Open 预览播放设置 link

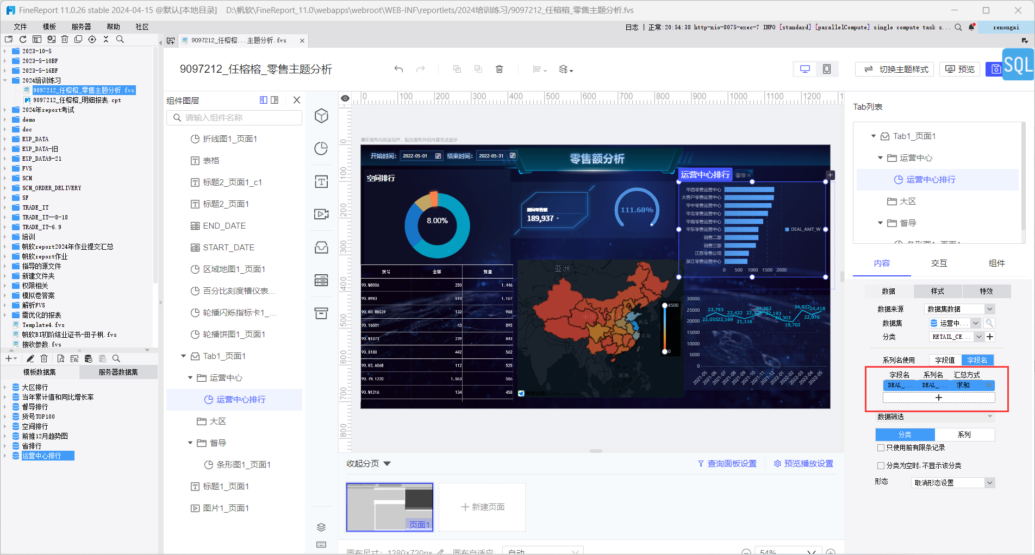803,464
